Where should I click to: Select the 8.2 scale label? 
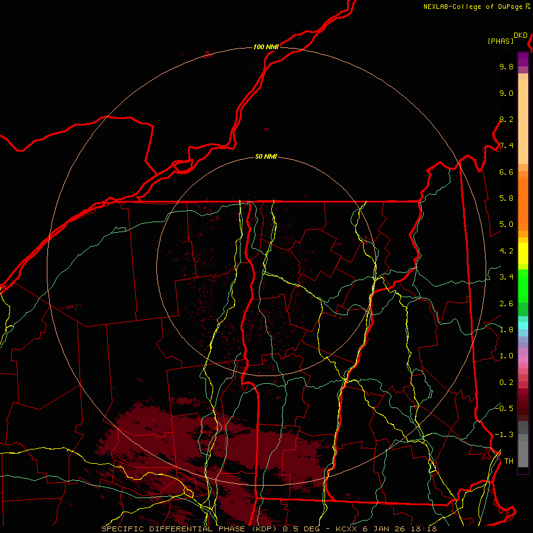click(x=506, y=120)
